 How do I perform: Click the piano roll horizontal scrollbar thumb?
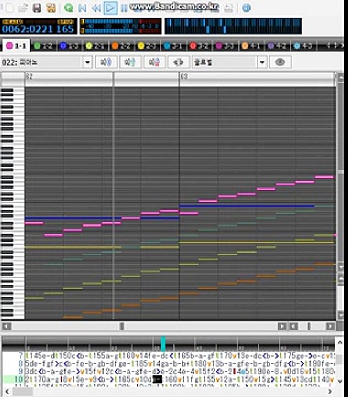(122, 326)
